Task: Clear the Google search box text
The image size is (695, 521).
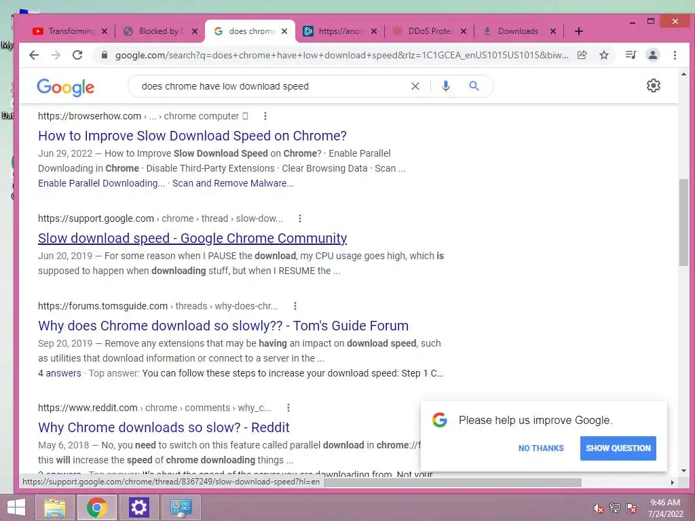Action: 415,86
